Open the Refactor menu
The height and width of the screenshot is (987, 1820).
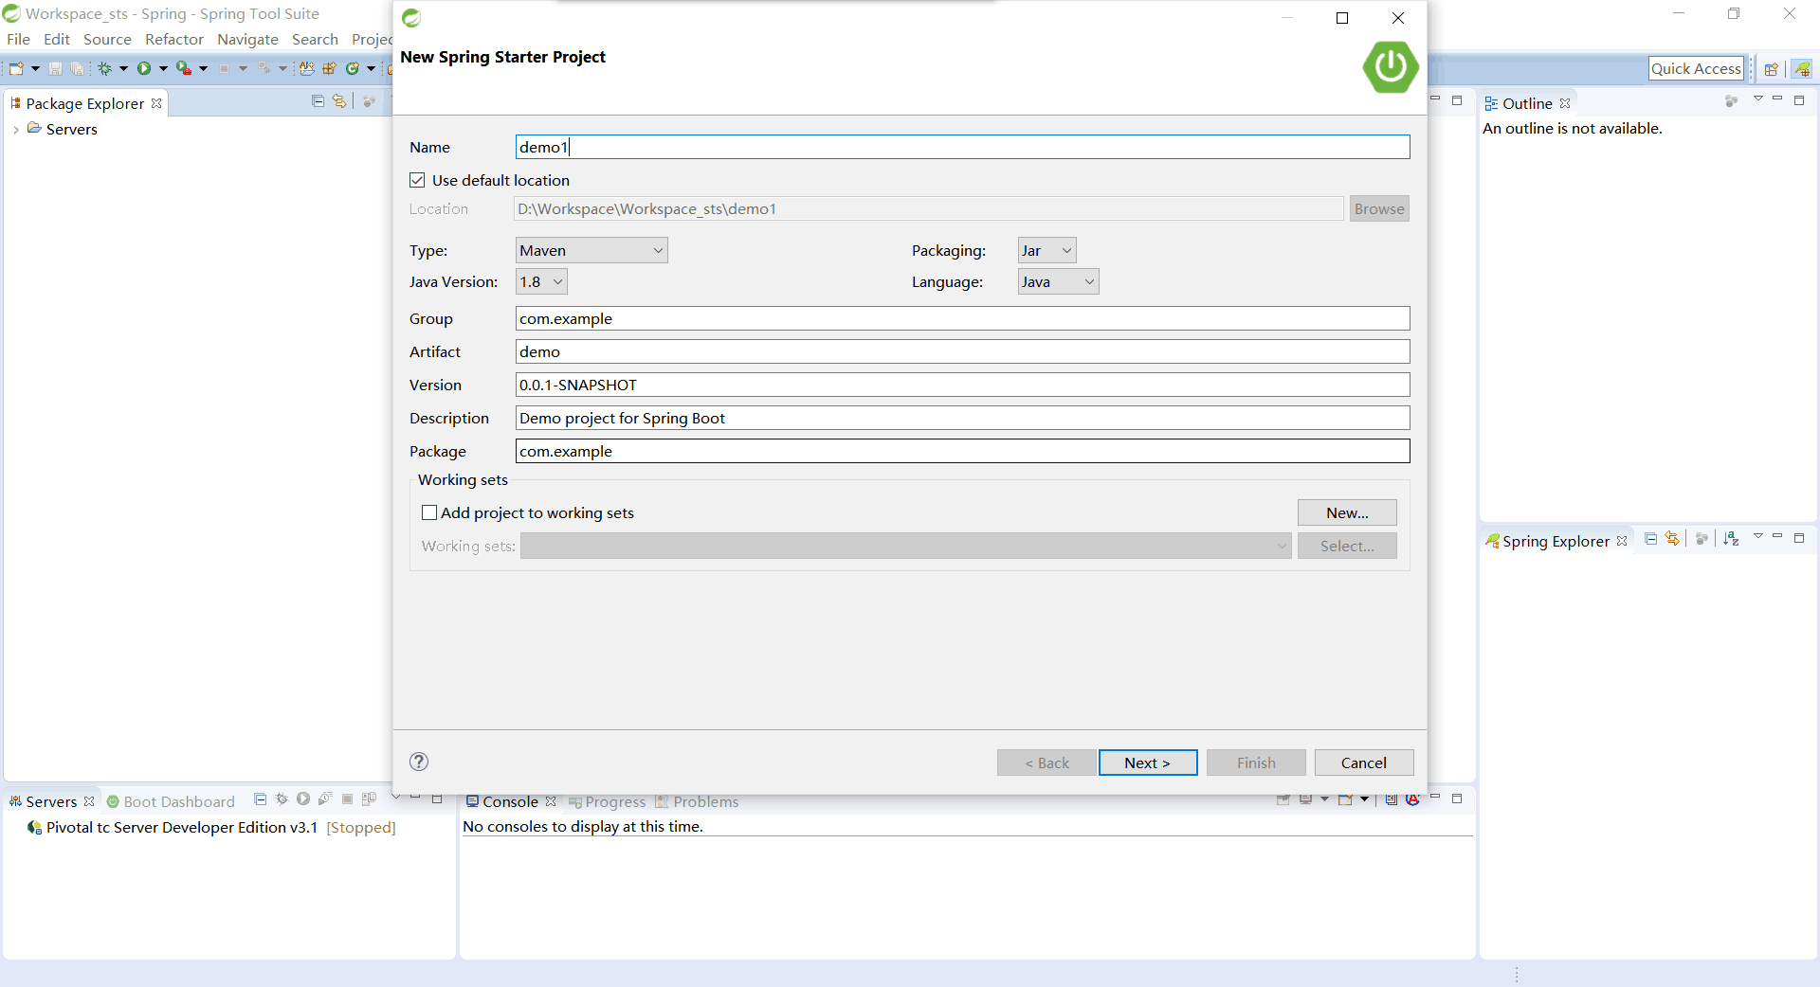pyautogui.click(x=174, y=39)
